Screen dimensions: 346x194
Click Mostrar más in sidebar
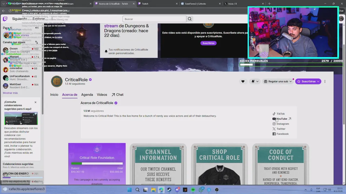10,93
